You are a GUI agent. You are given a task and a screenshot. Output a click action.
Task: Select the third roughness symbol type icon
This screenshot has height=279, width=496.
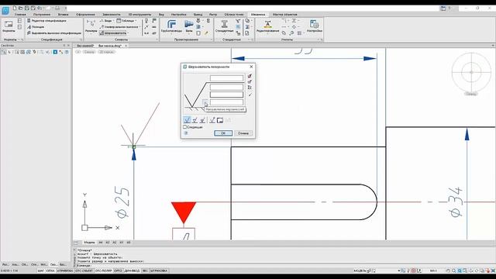click(202, 120)
